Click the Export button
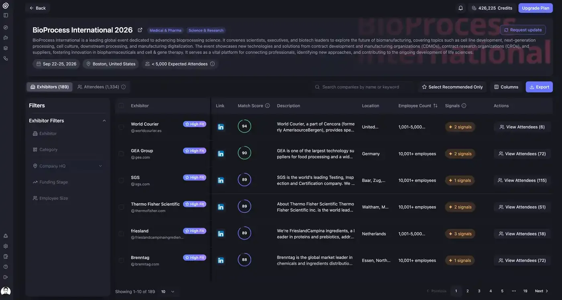 click(539, 87)
